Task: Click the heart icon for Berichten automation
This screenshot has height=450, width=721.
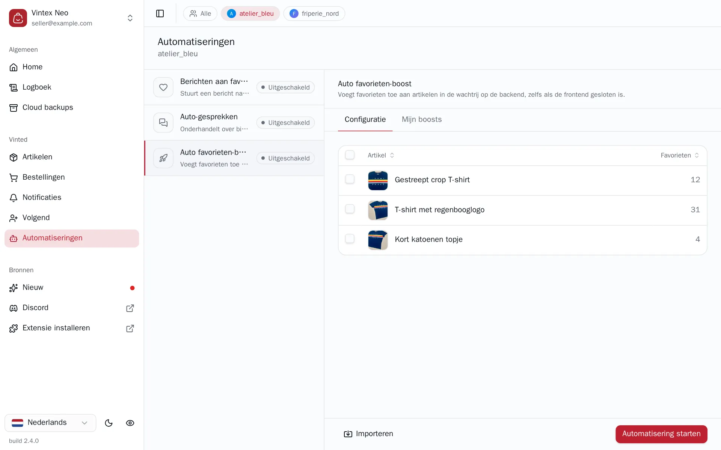Action: pyautogui.click(x=163, y=87)
